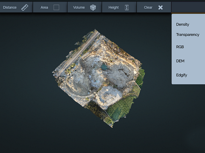
Task: Click the Area square icon
Action: click(56, 7)
